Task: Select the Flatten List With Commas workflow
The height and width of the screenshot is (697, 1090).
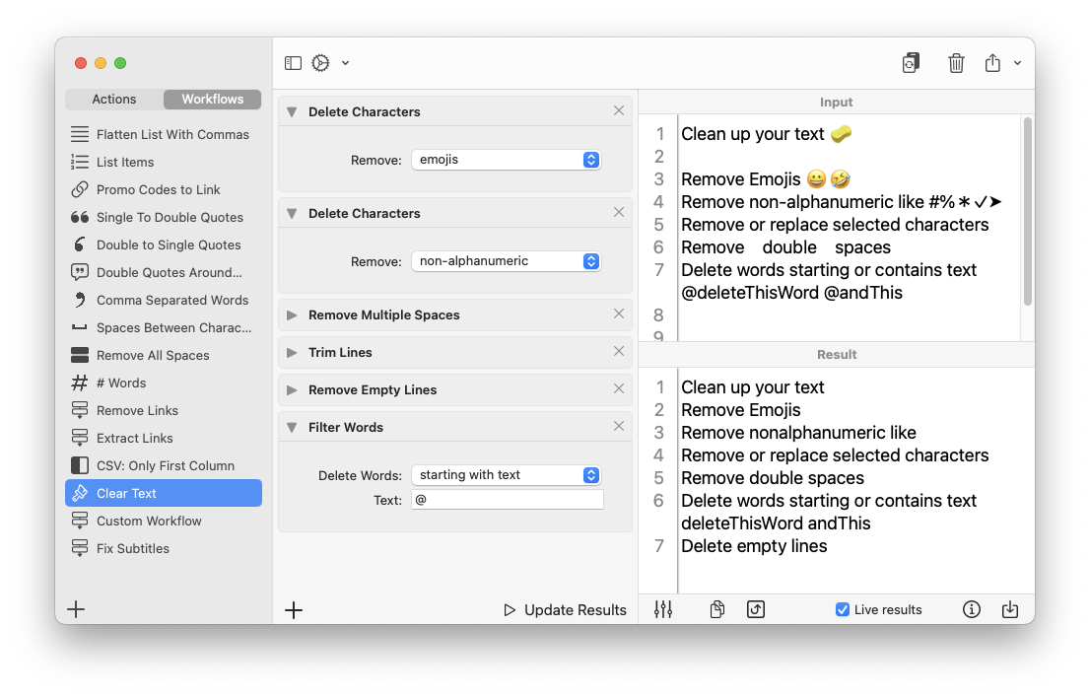Action: tap(164, 134)
